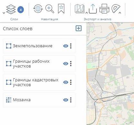
Task: Click the Экспорт и анализ group label
Action: tap(98, 19)
